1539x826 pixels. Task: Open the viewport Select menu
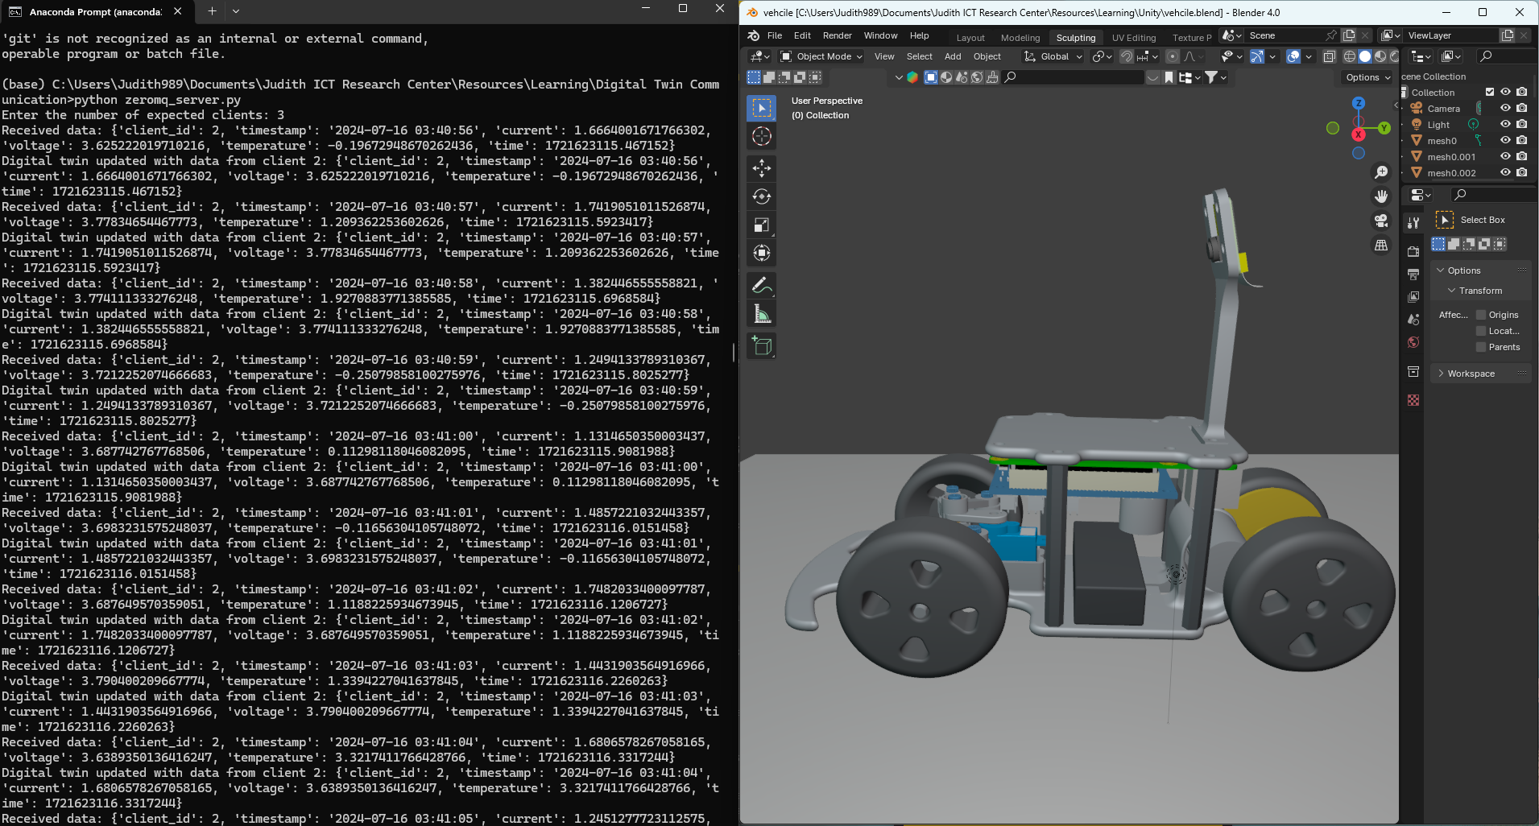pos(919,56)
